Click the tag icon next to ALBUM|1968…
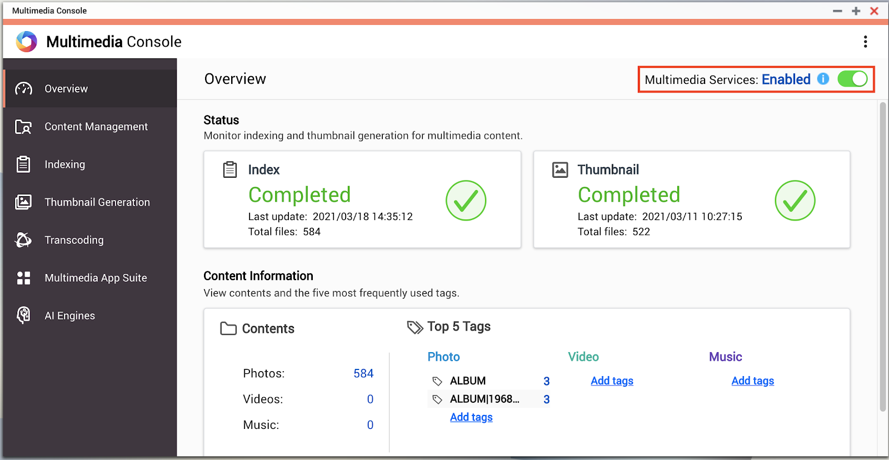This screenshot has height=460, width=889. click(x=437, y=399)
